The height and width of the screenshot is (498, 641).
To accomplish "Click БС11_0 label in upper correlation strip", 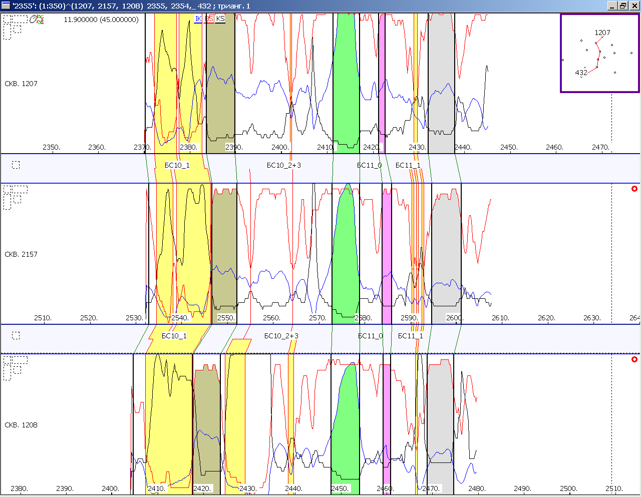I will click(x=370, y=165).
